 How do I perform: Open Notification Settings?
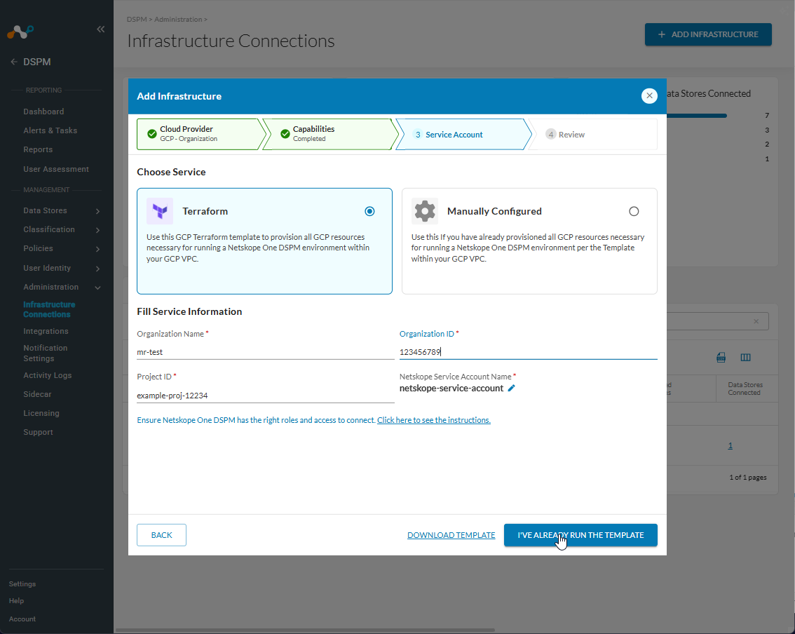point(45,353)
